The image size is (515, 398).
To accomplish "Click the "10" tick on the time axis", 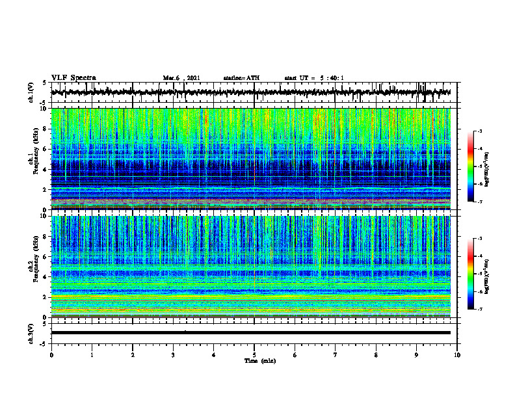I will pyautogui.click(x=457, y=355).
